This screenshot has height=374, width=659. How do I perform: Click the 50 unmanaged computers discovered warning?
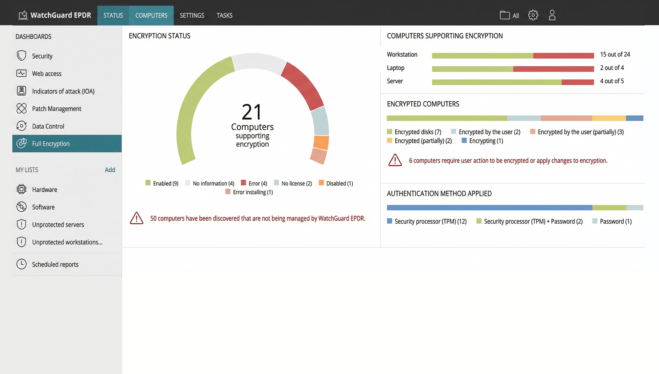pos(257,218)
